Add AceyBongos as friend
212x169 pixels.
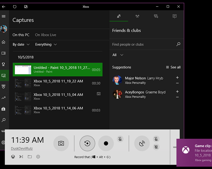pyautogui.click(x=177, y=91)
